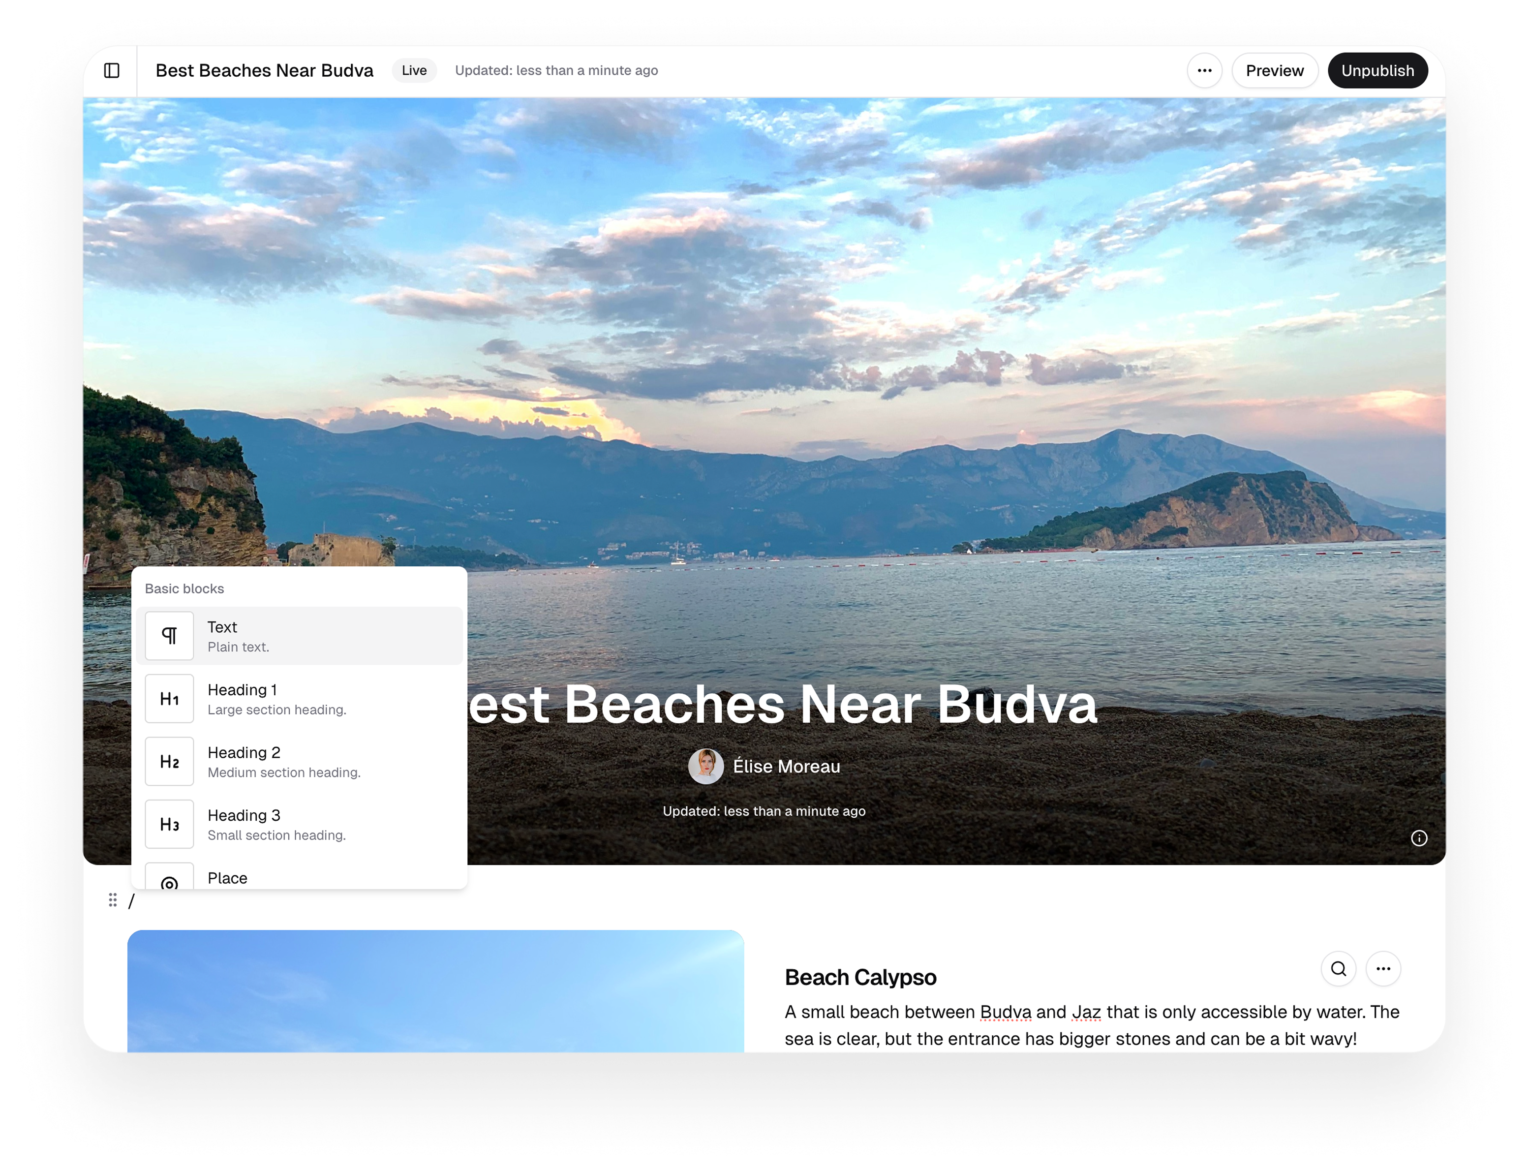Open the top-bar more options menu

1204,70
